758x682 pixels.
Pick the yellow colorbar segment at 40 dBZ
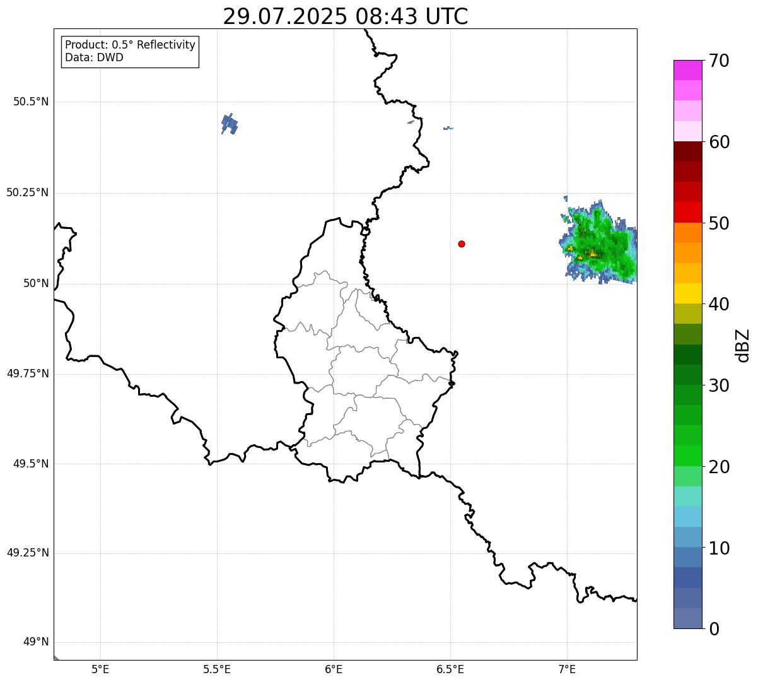688,293
